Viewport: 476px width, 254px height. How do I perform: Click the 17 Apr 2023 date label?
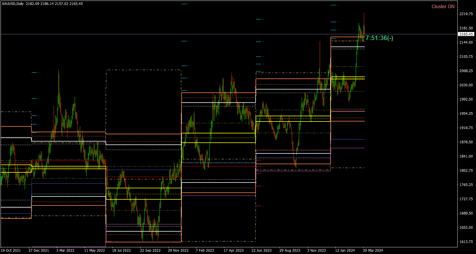pos(233,251)
